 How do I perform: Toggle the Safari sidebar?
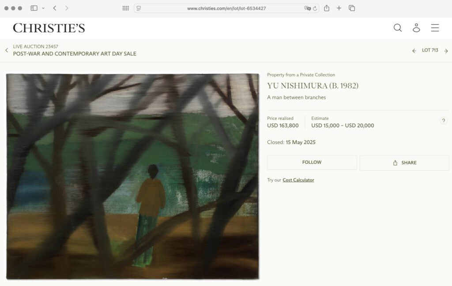[x=34, y=8]
